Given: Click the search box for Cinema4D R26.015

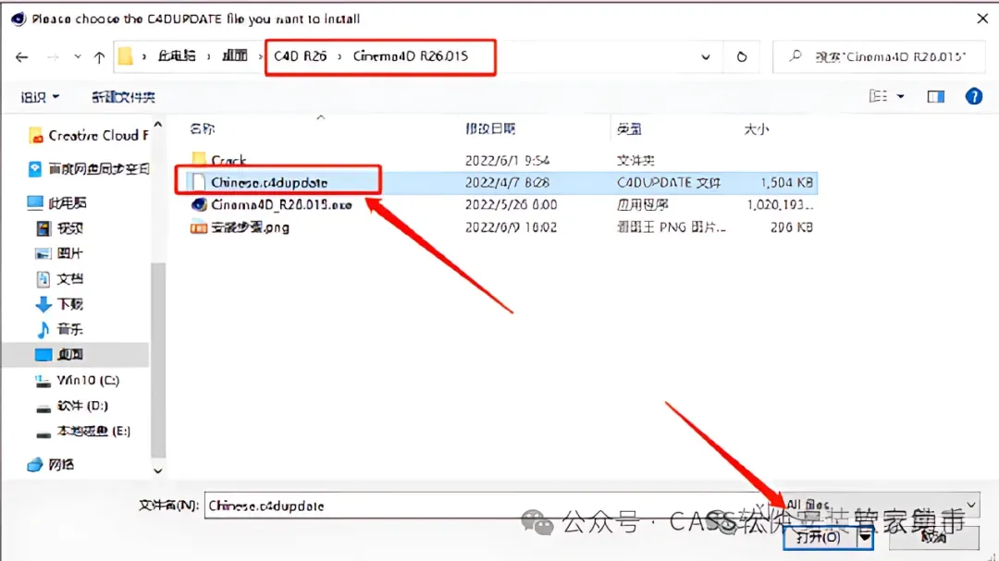Looking at the screenshot, I should click(x=880, y=56).
